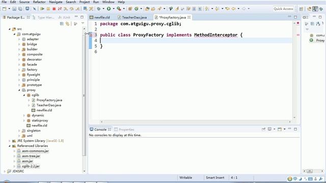Expand the dynamic package
Viewport: 326px width, 183px height.
click(x=24, y=115)
